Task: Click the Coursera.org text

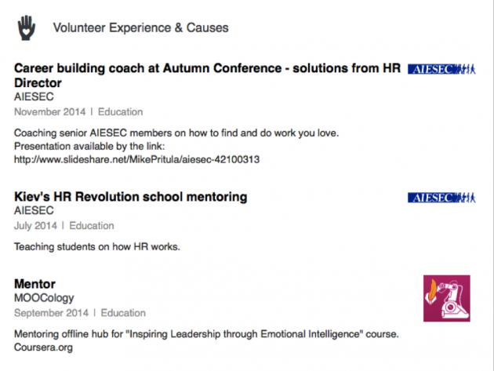Action: pyautogui.click(x=43, y=347)
